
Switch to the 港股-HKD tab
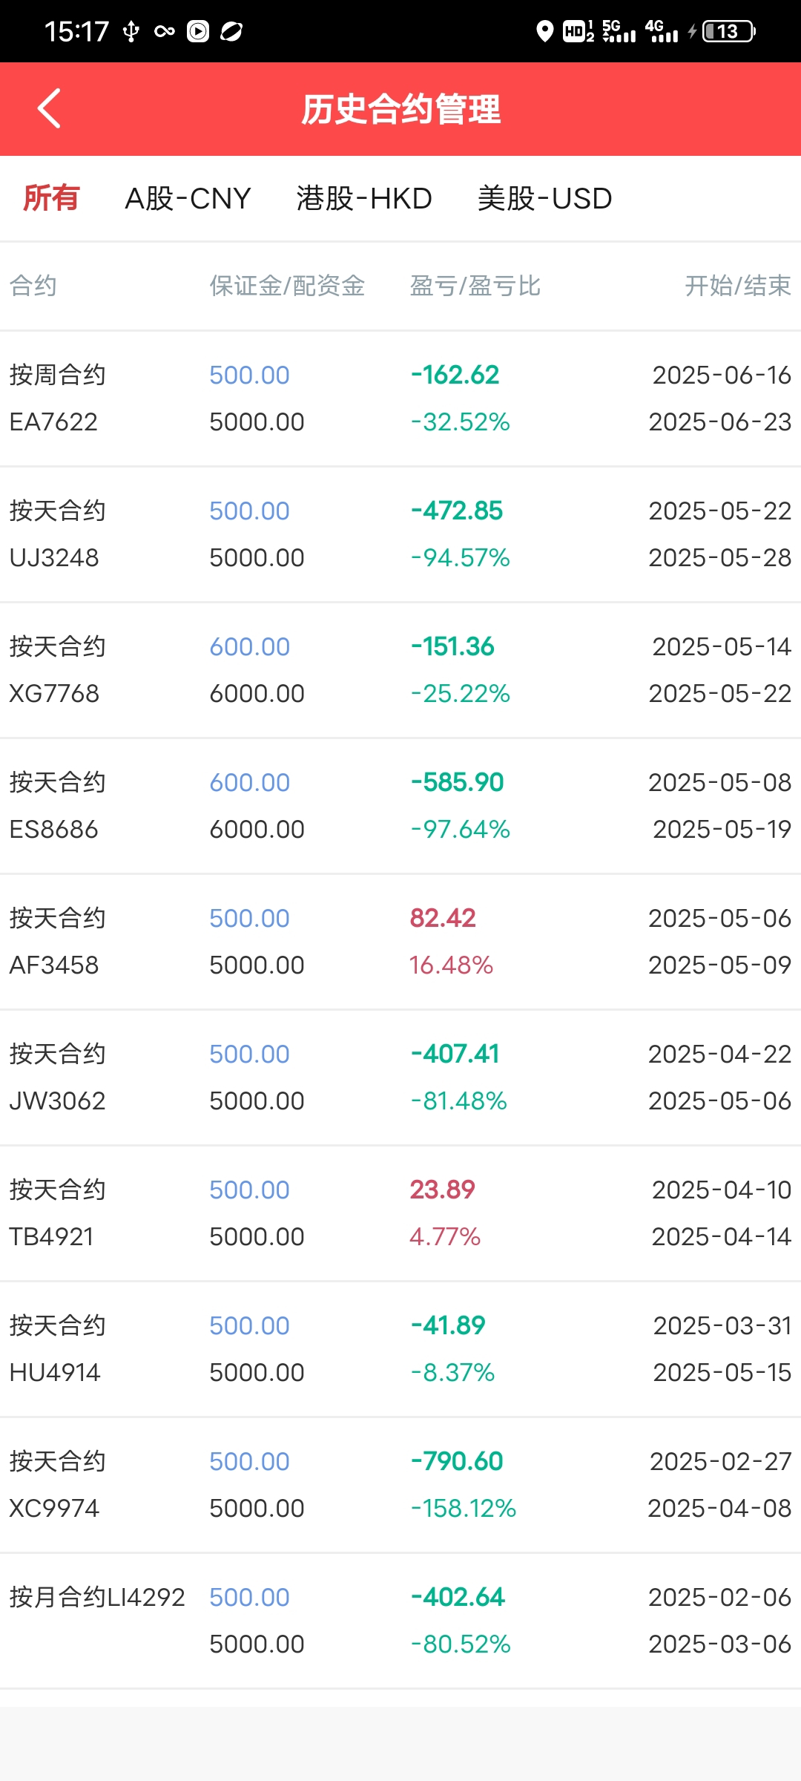click(x=364, y=198)
